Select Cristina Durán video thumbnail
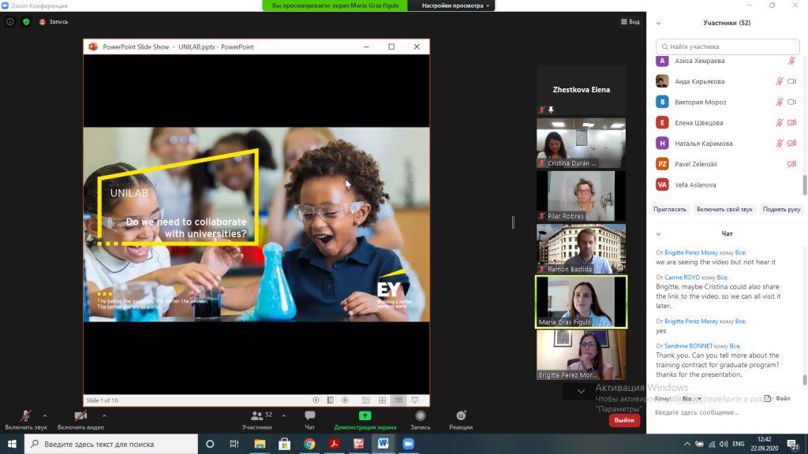 [582, 143]
